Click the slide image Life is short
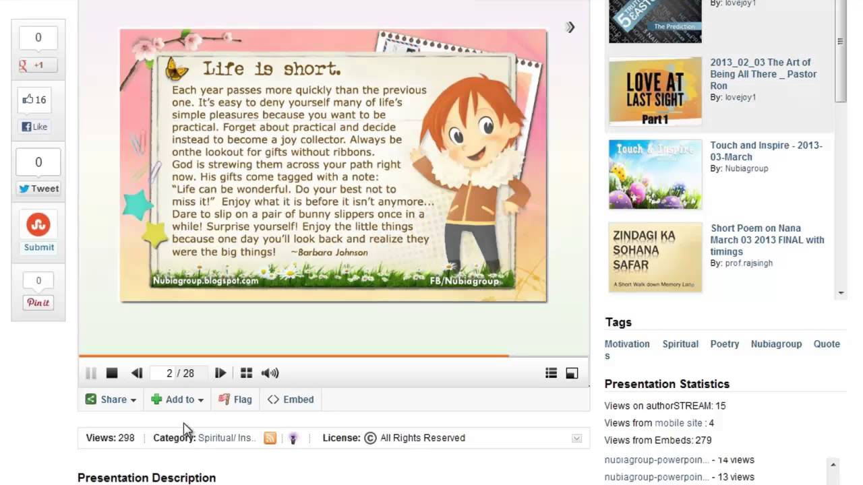Screen dimensions: 863x485 (333, 165)
